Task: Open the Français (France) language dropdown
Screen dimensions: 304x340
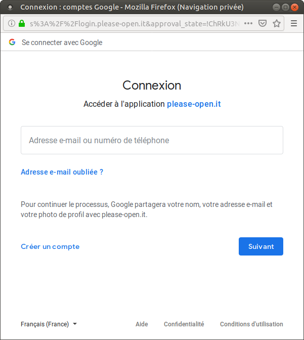Action: click(x=49, y=324)
